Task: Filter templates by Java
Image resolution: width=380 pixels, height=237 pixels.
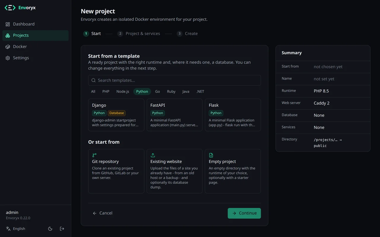Action: click(x=186, y=92)
